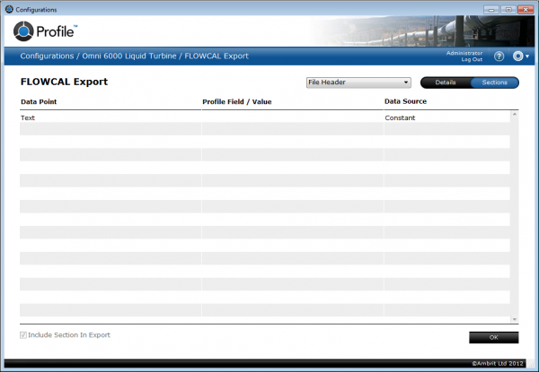
Task: Click the Administrator user label
Action: coord(464,53)
